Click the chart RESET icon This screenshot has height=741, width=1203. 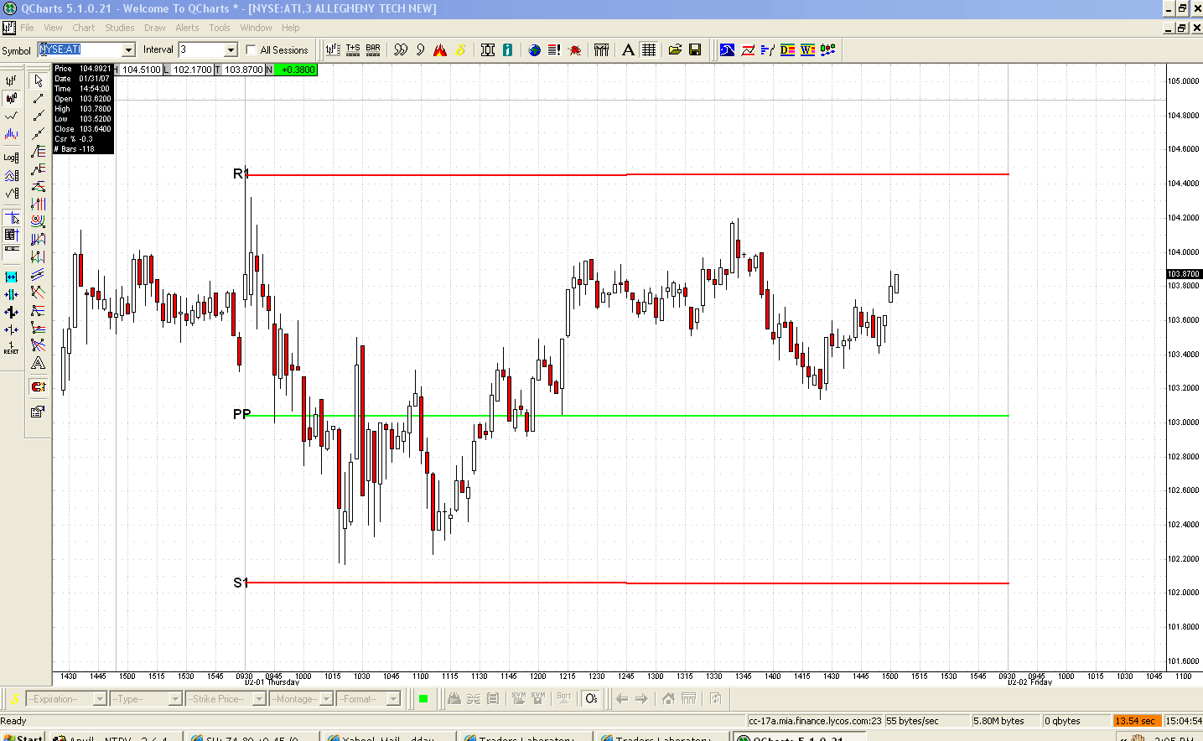pos(11,347)
